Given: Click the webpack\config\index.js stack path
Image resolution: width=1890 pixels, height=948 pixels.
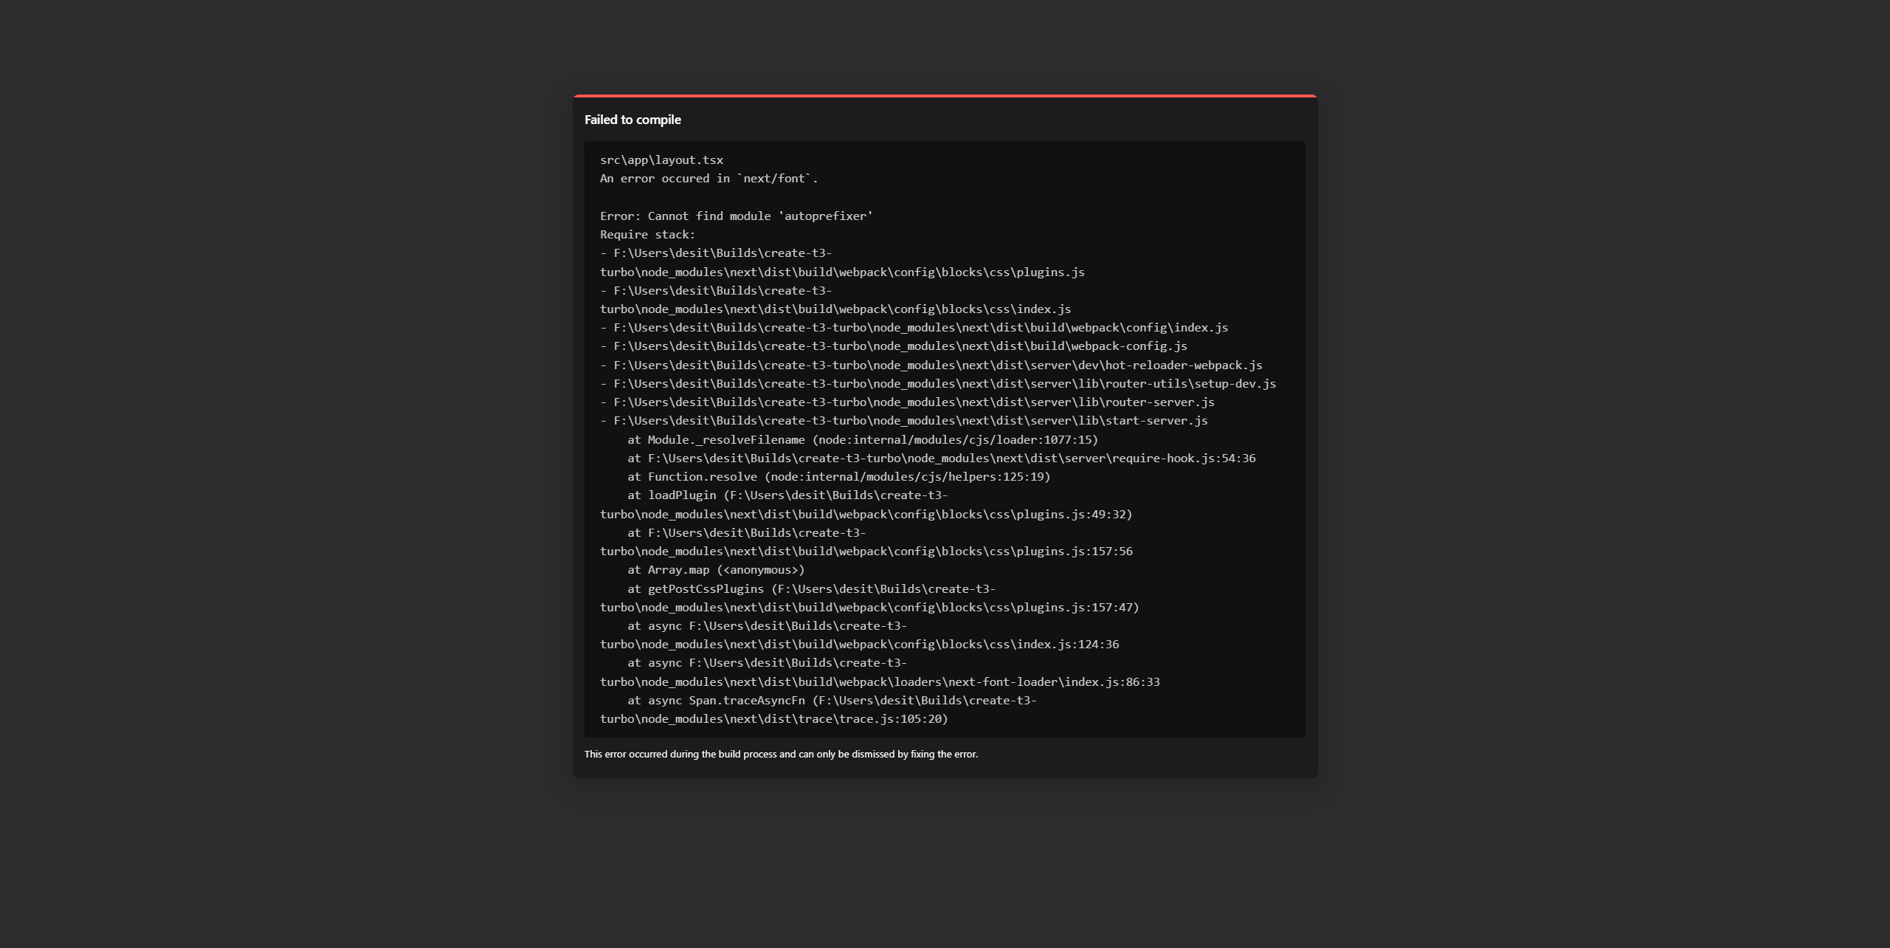Looking at the screenshot, I should tap(914, 328).
